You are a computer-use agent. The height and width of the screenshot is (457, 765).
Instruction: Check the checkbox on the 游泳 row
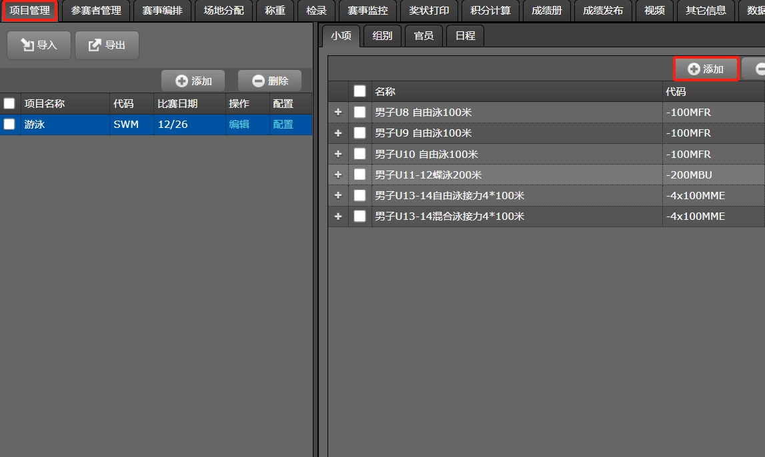tap(9, 125)
